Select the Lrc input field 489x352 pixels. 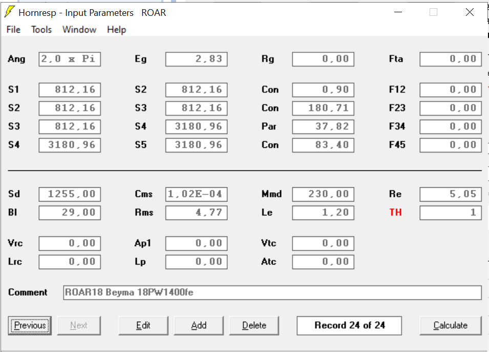tap(70, 261)
